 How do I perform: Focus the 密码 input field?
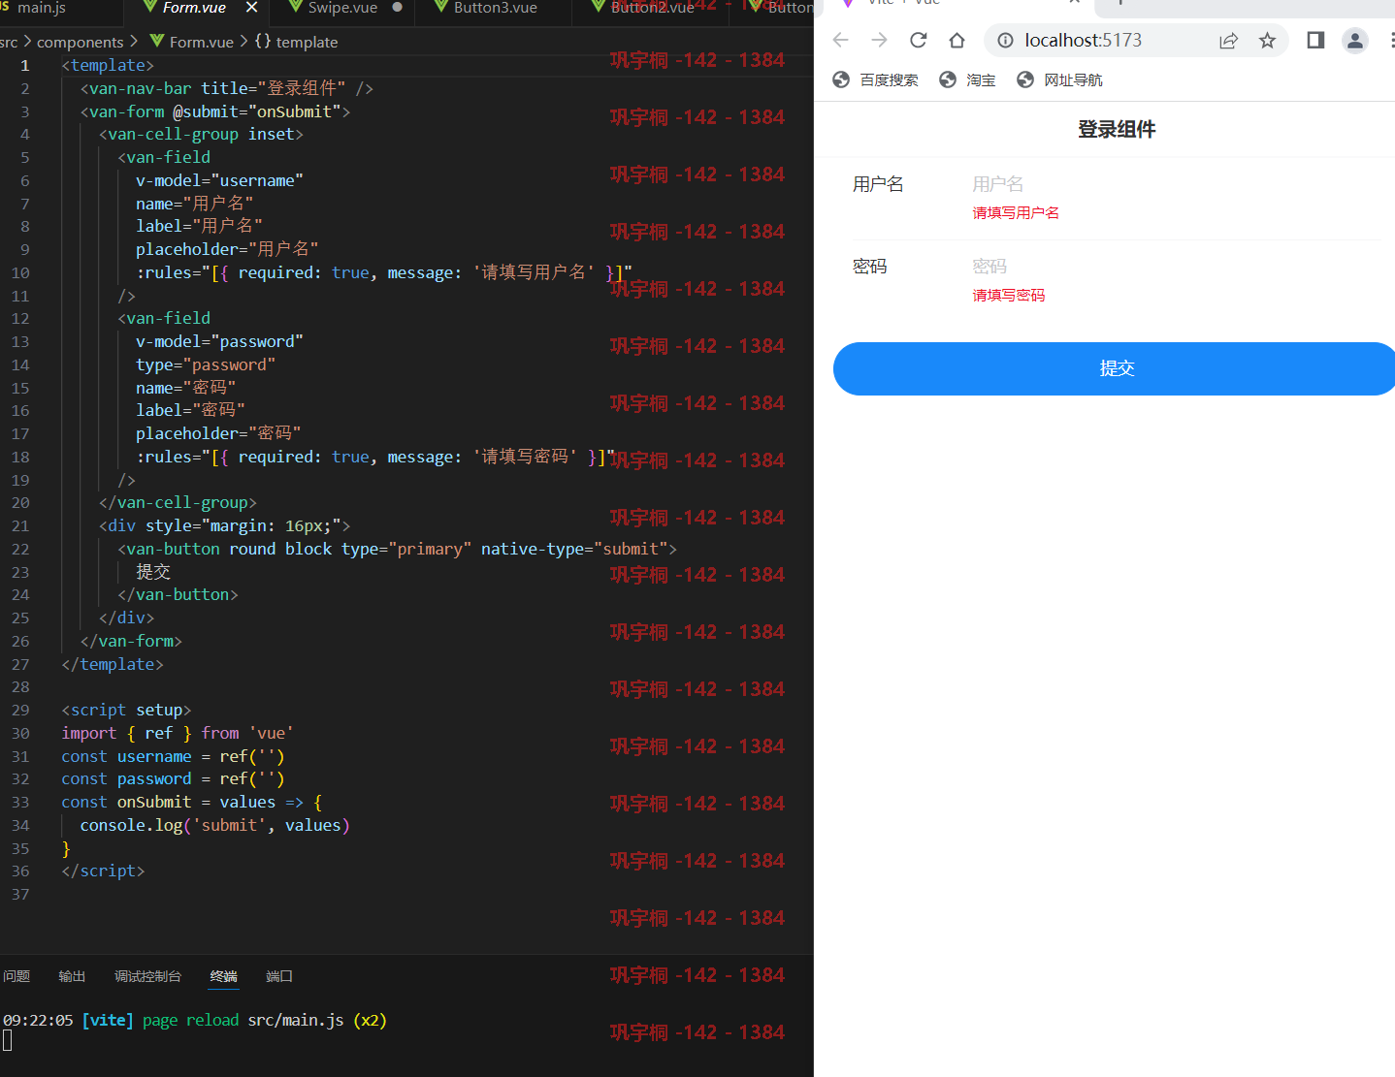click(x=1176, y=267)
